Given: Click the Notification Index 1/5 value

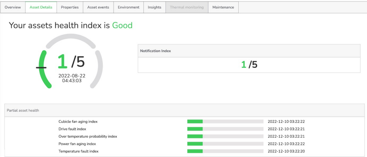Looking at the screenshot, I should (x=249, y=65).
